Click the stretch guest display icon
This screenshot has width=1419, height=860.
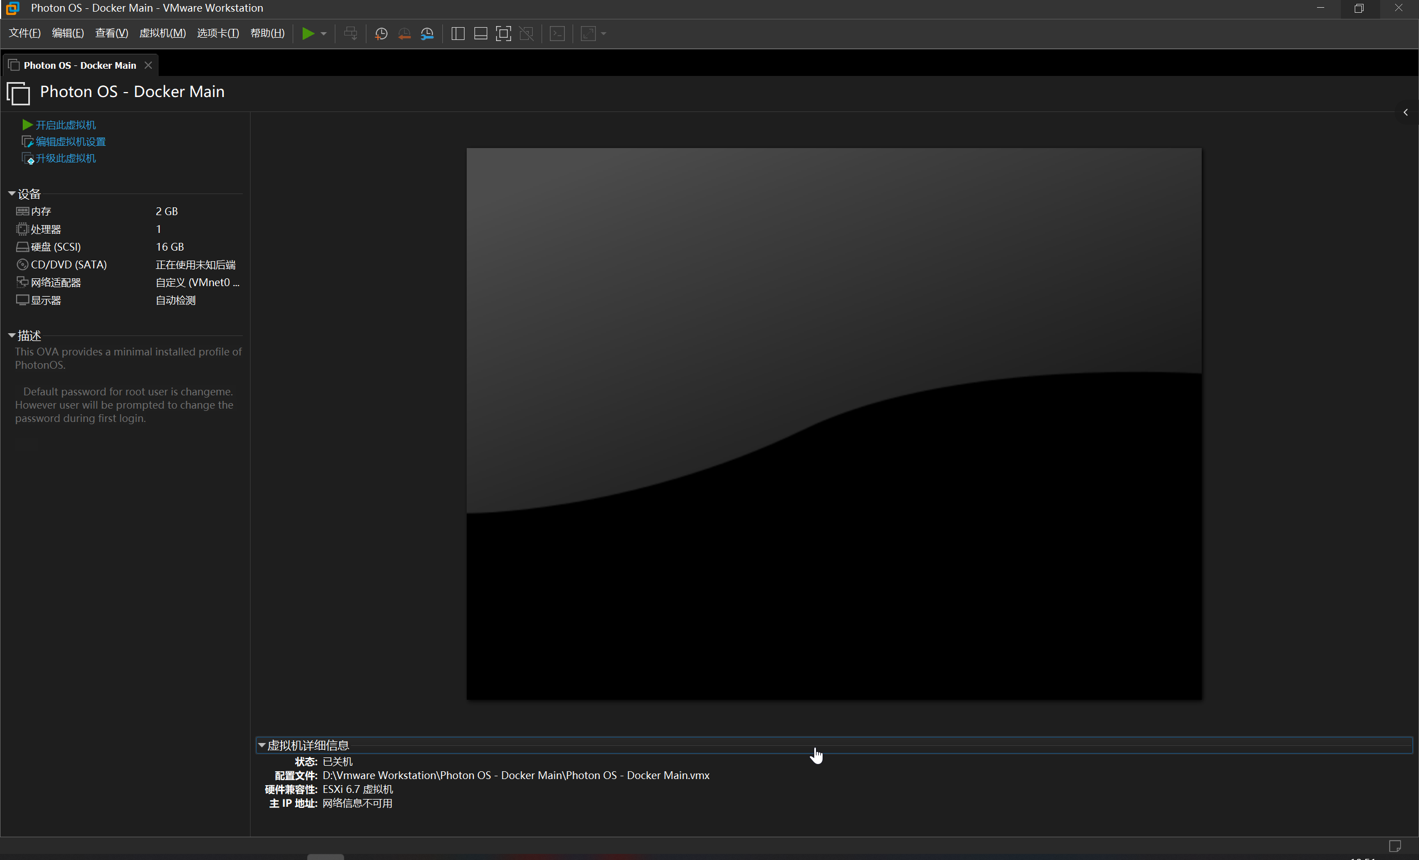tap(588, 33)
